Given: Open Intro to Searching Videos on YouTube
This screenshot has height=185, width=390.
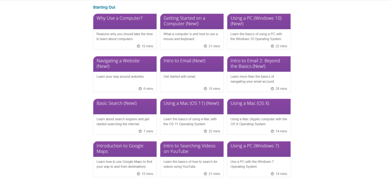Looking at the screenshot, I should click(x=190, y=149).
